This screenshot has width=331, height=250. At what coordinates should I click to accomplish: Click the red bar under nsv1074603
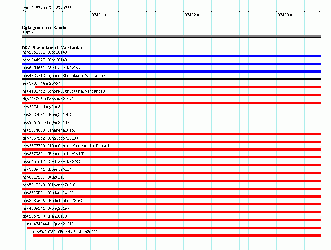171,134
